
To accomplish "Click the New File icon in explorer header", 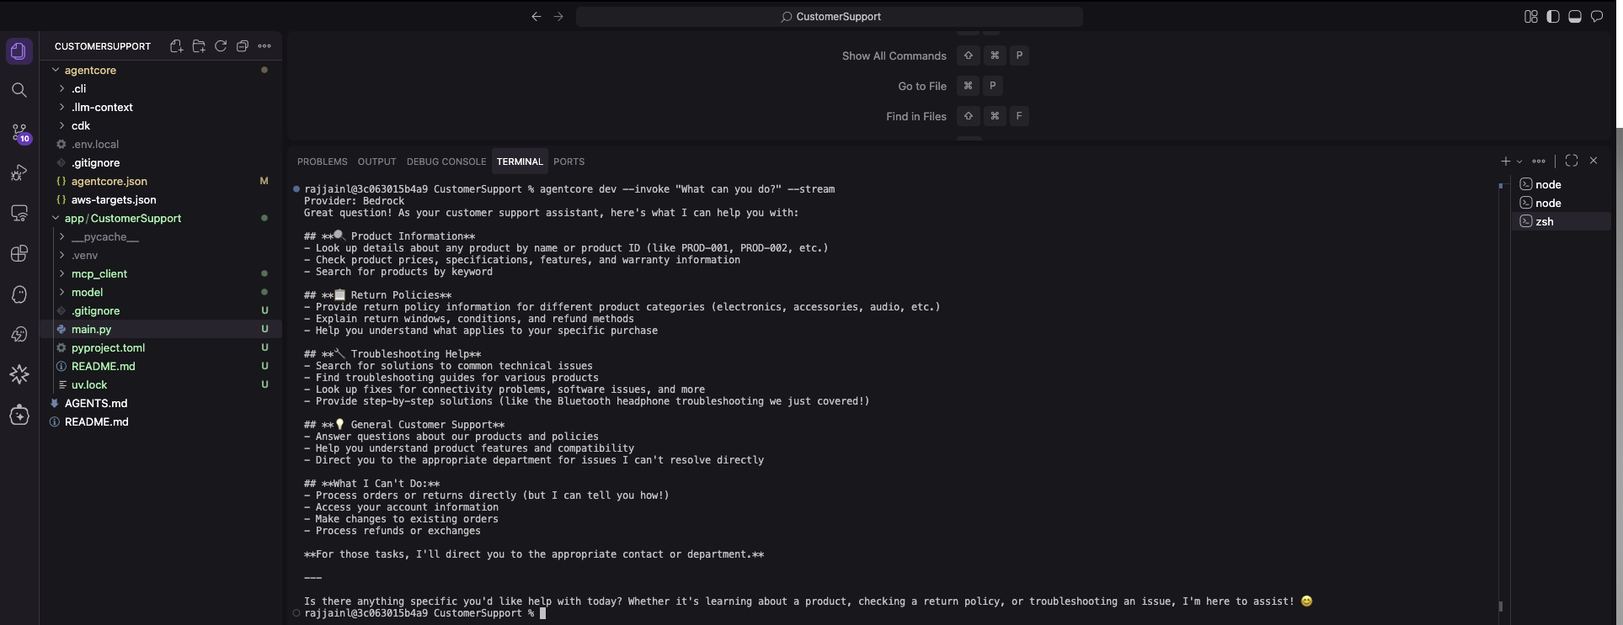I will (176, 46).
